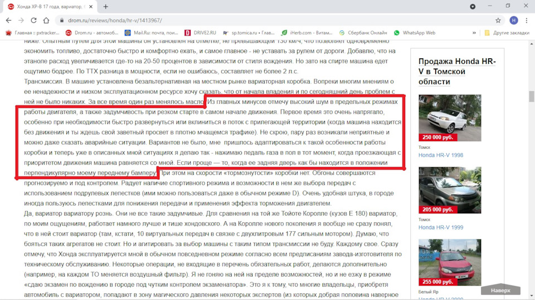Reload the page with the refresh icon
Viewport: 535px width, 300px height.
[33, 20]
